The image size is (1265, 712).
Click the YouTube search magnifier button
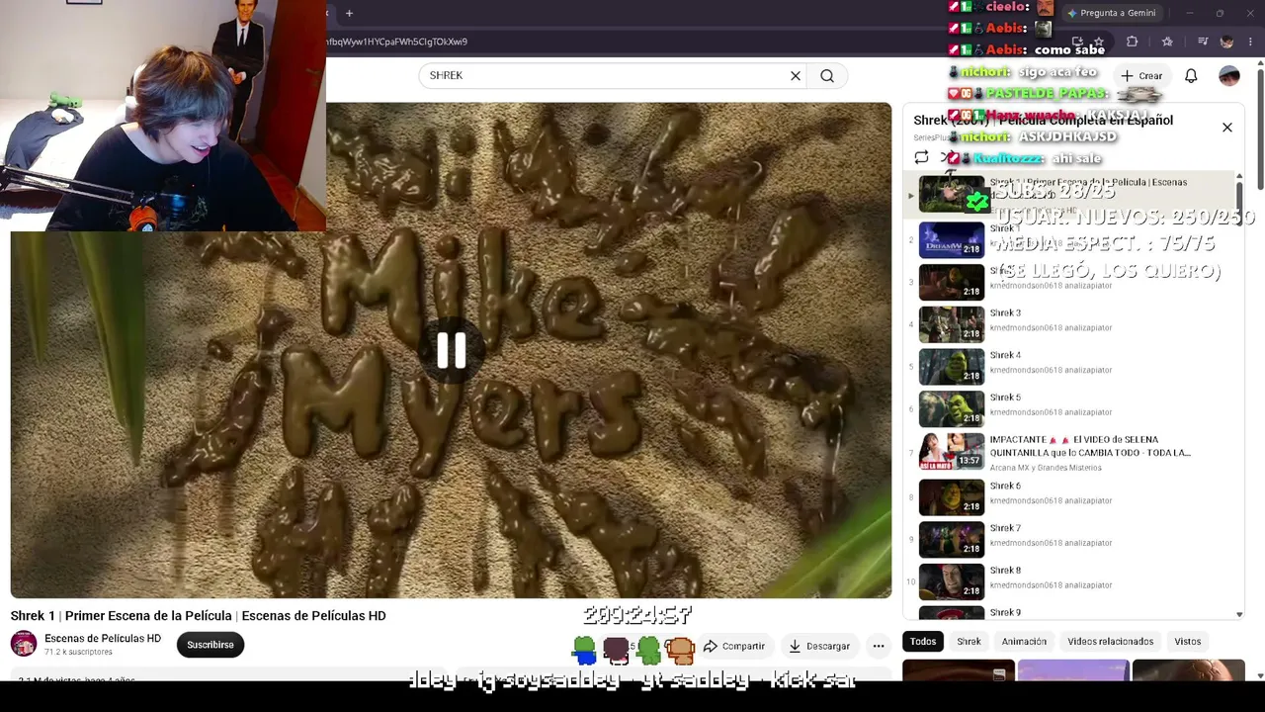point(827,76)
